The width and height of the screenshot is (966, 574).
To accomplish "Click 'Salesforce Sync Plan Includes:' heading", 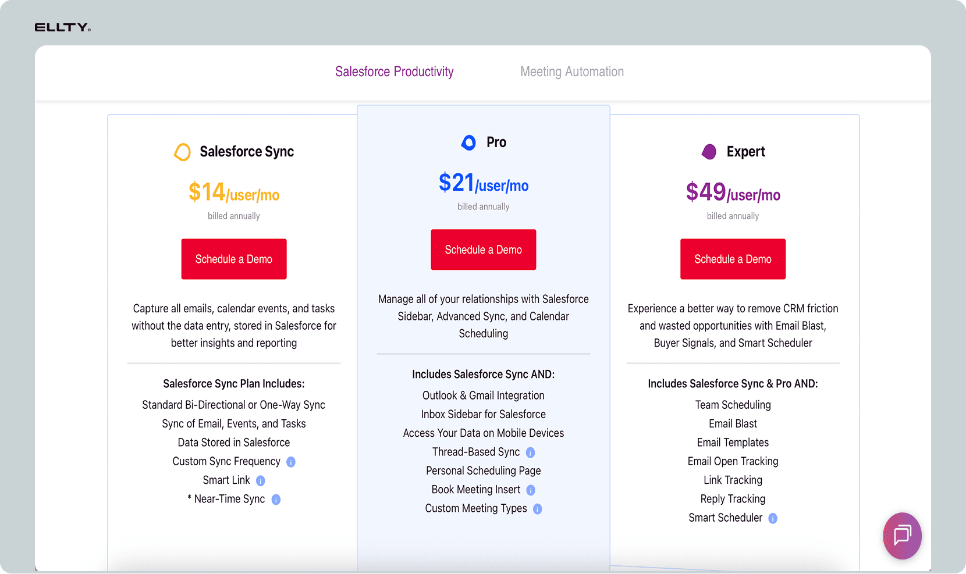I will tap(234, 384).
